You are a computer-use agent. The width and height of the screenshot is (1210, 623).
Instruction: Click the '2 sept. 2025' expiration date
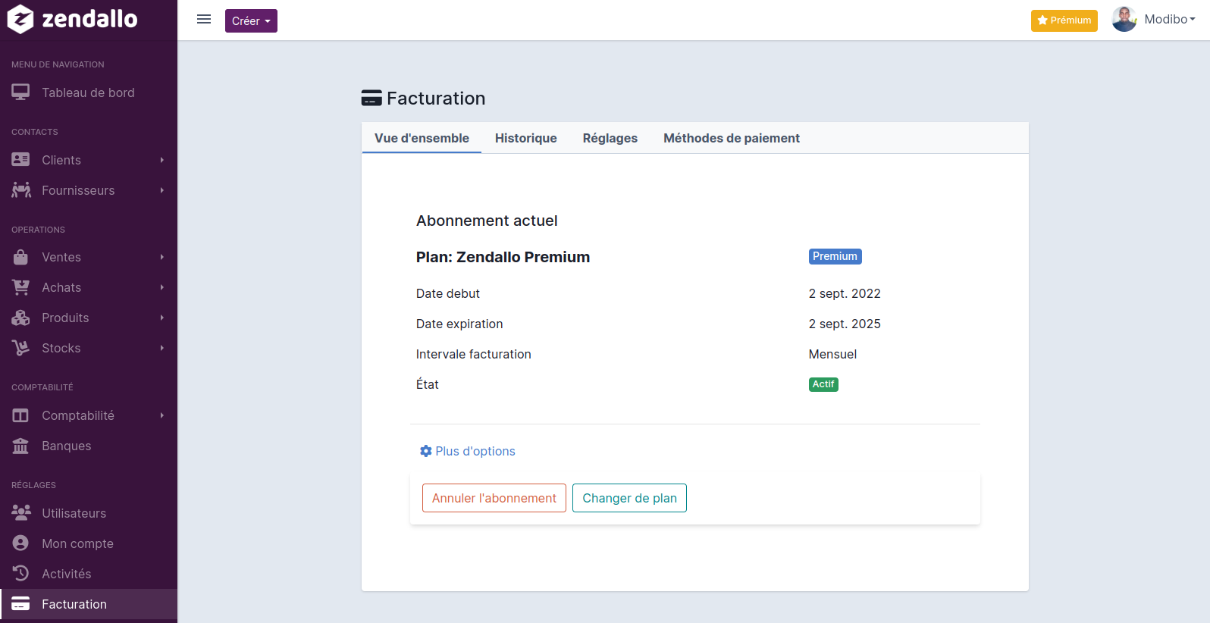[x=845, y=324]
